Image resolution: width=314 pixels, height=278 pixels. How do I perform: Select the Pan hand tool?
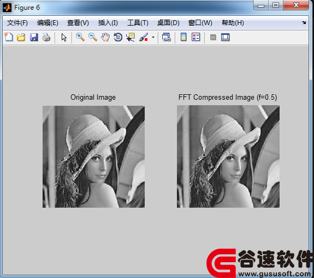point(105,38)
